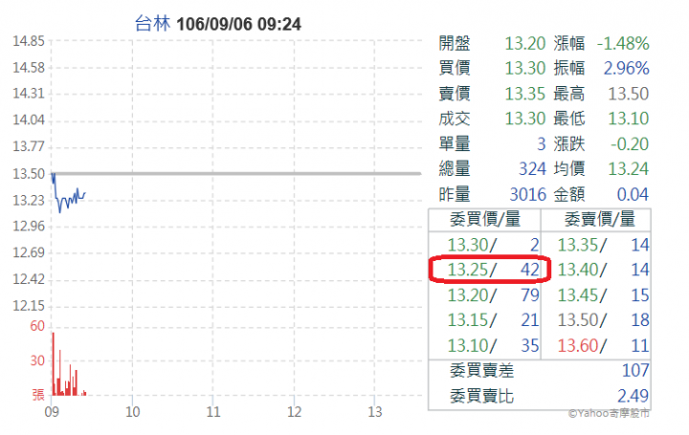Click the 張 volume unit label
The width and height of the screenshot is (689, 435).
point(38,395)
